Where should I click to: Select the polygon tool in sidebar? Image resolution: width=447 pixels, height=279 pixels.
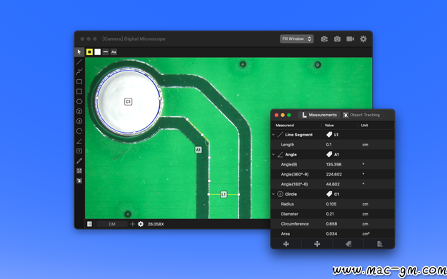[79, 101]
